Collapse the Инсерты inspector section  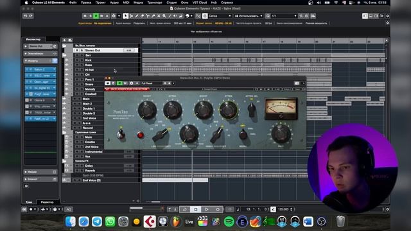[x=26, y=61]
